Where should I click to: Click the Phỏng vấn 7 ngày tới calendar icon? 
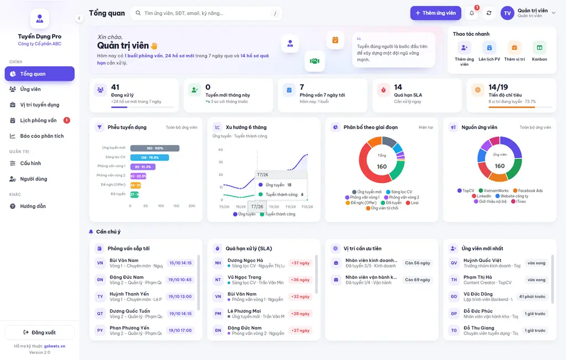pyautogui.click(x=289, y=90)
